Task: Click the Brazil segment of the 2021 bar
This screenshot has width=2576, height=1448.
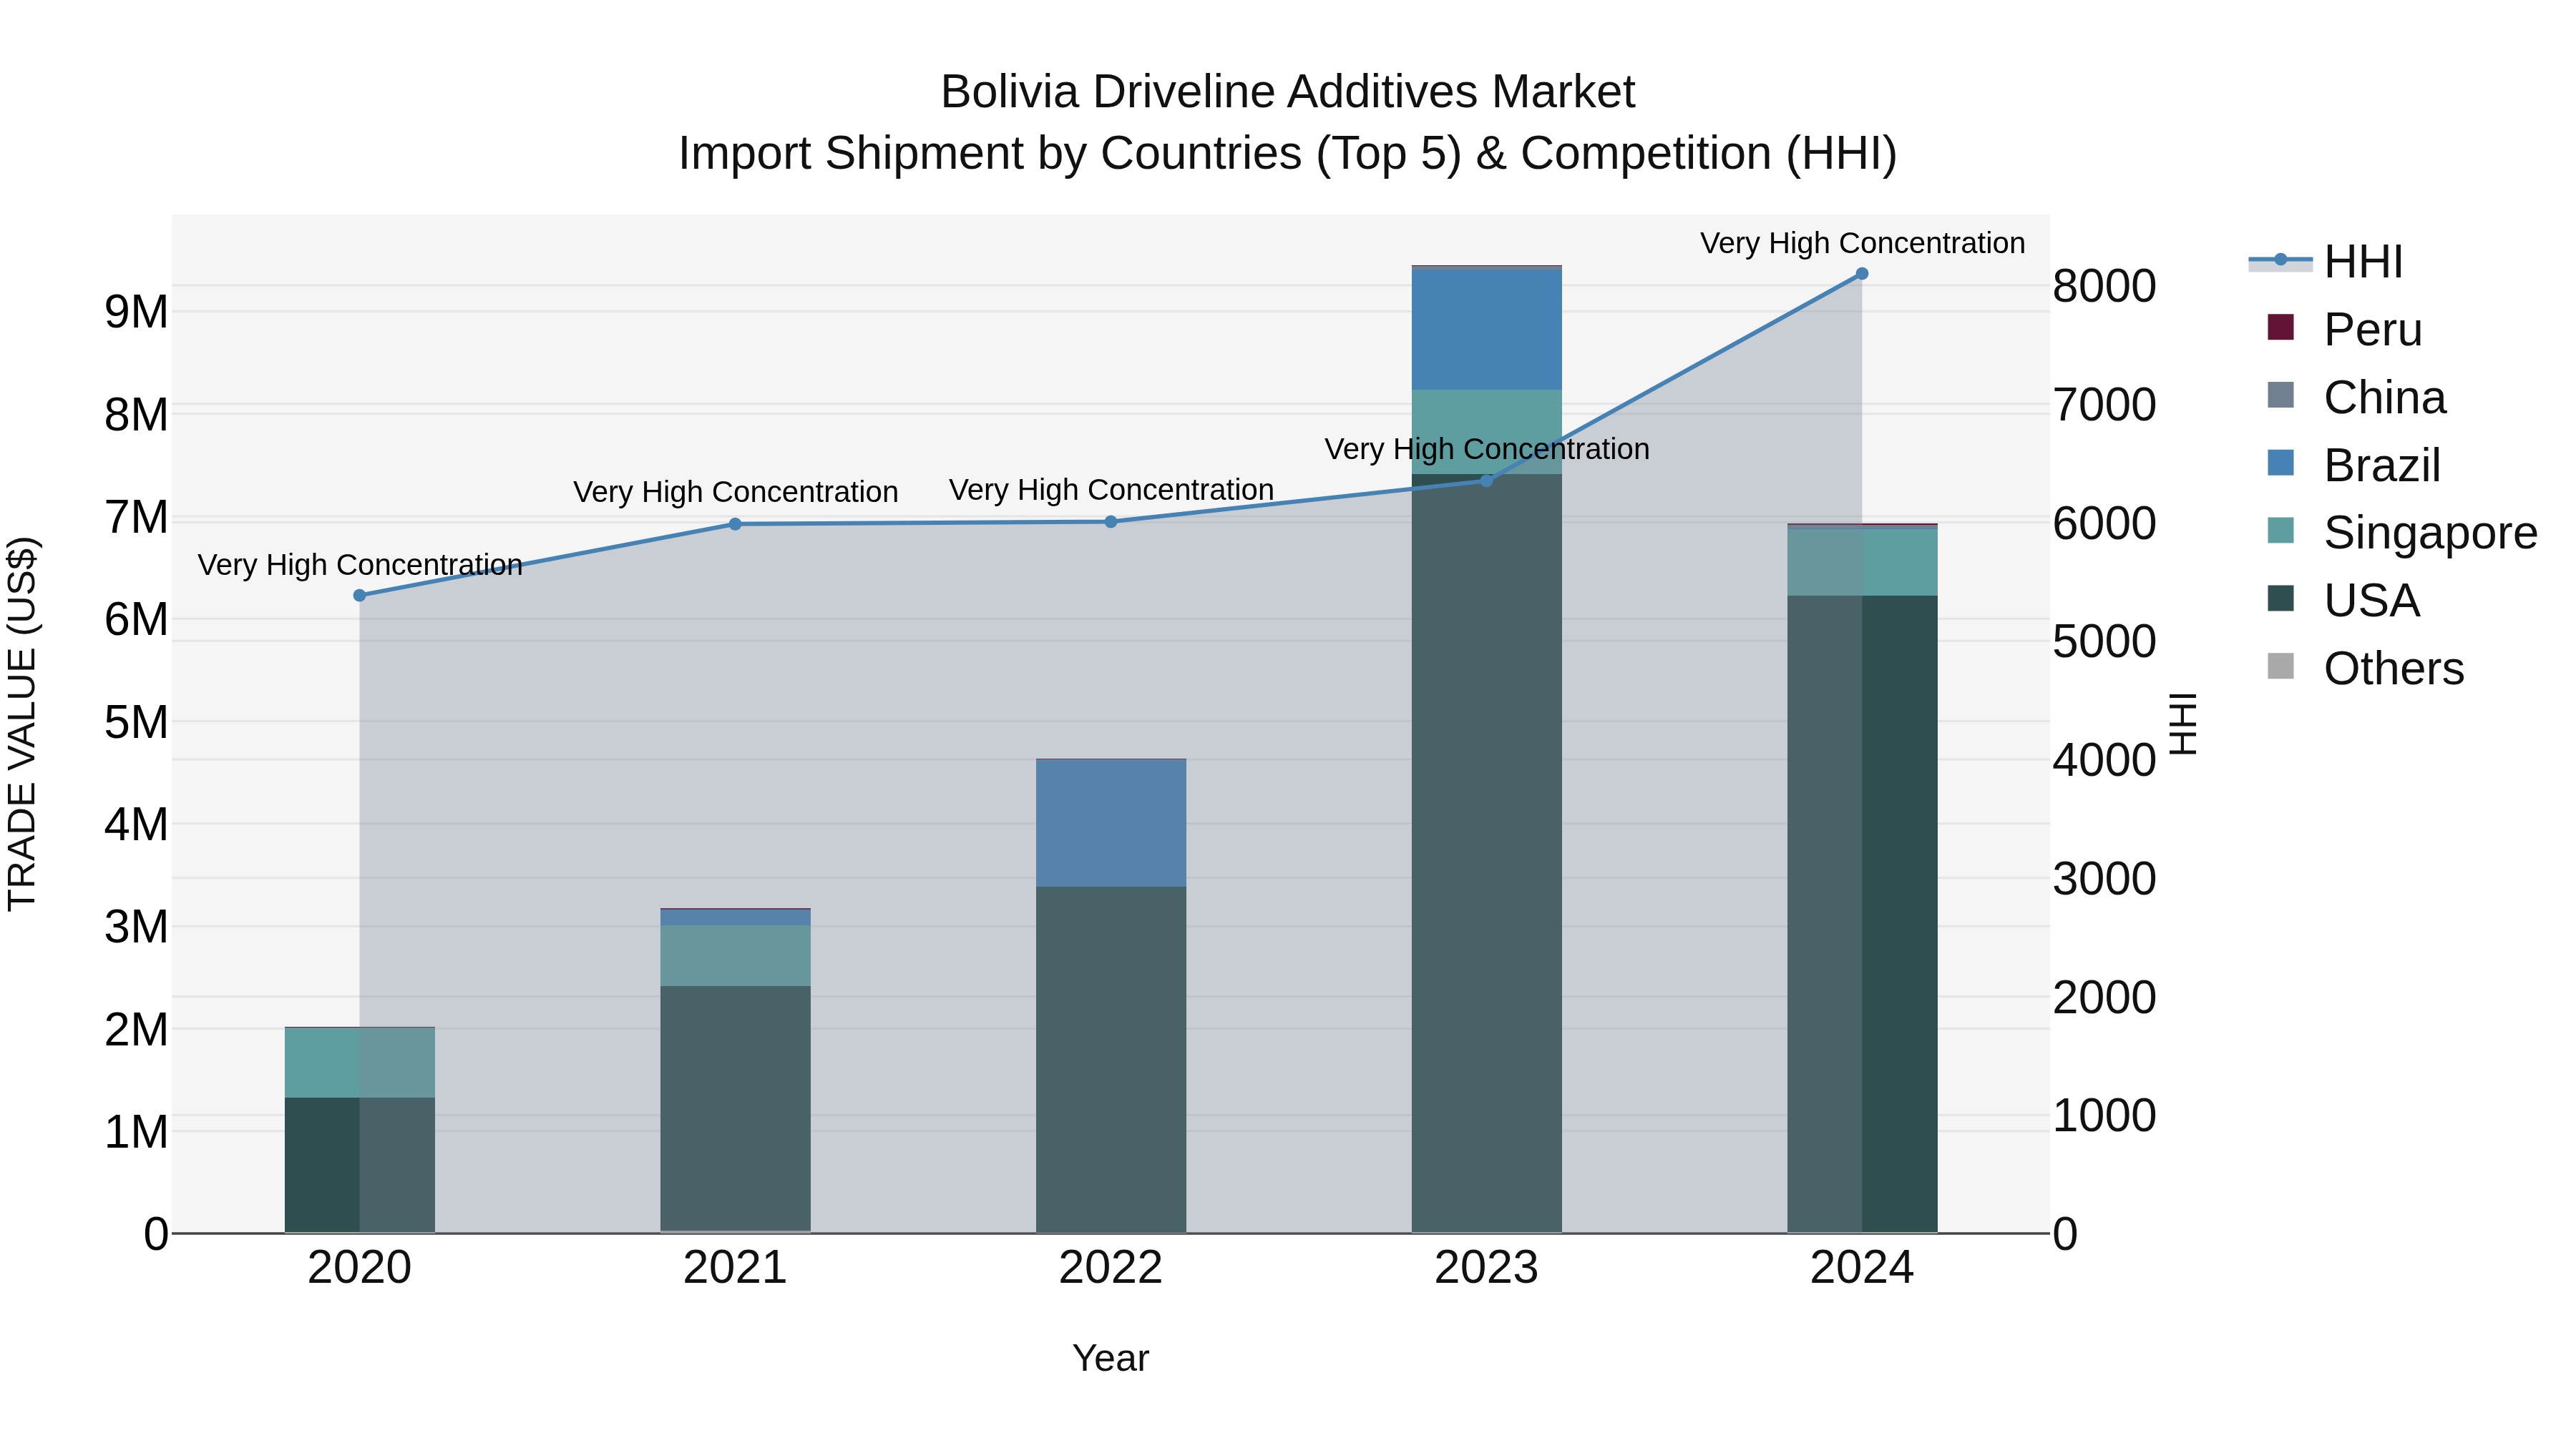Action: (x=735, y=917)
